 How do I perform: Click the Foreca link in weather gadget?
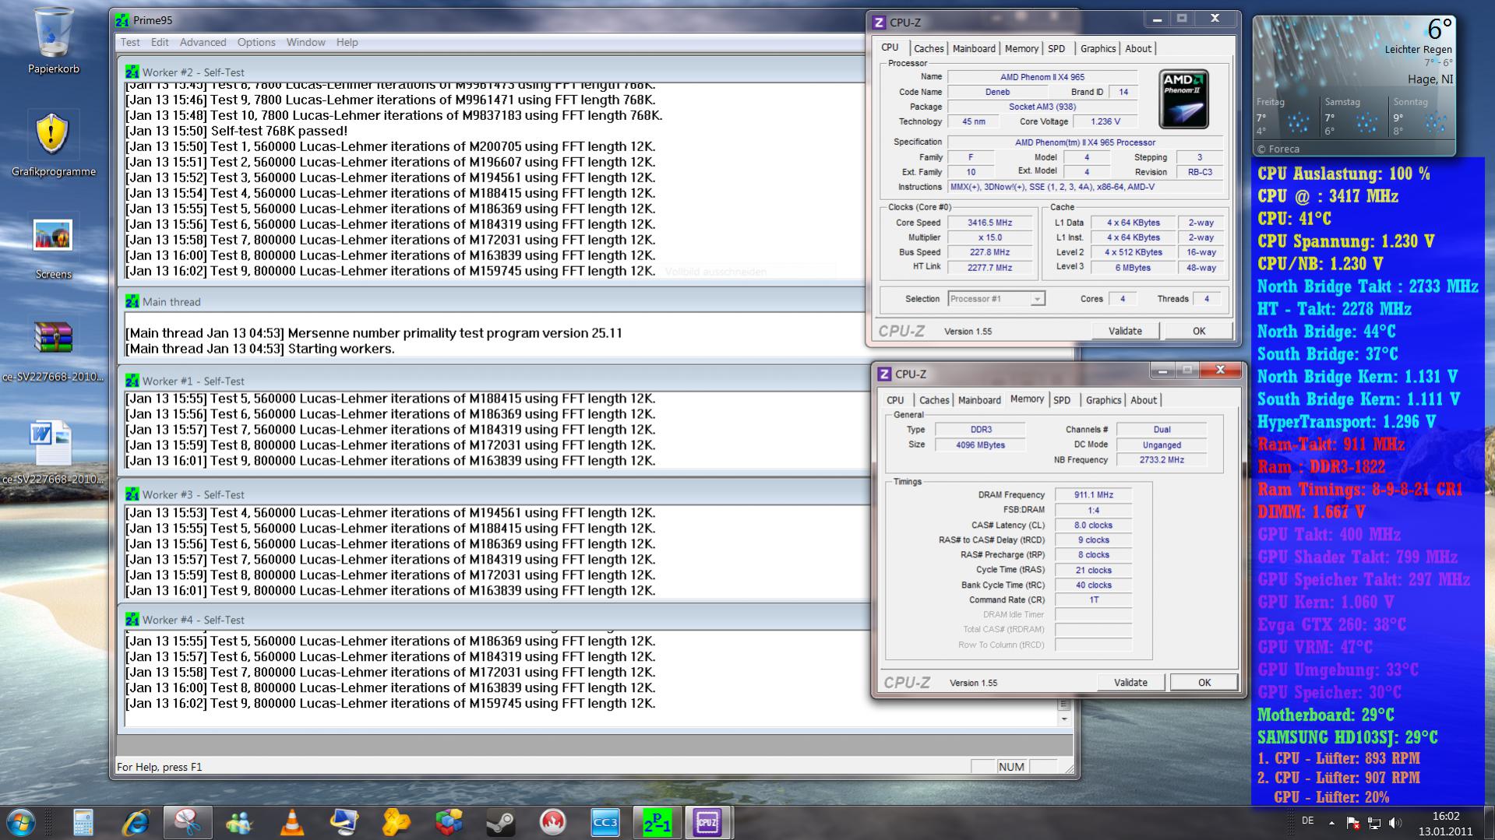[x=1278, y=149]
